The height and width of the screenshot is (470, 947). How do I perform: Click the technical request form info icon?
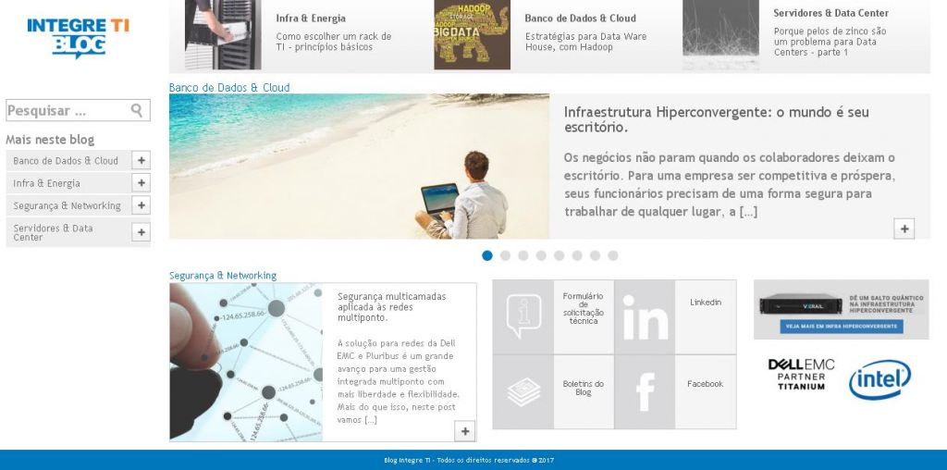[x=523, y=316]
